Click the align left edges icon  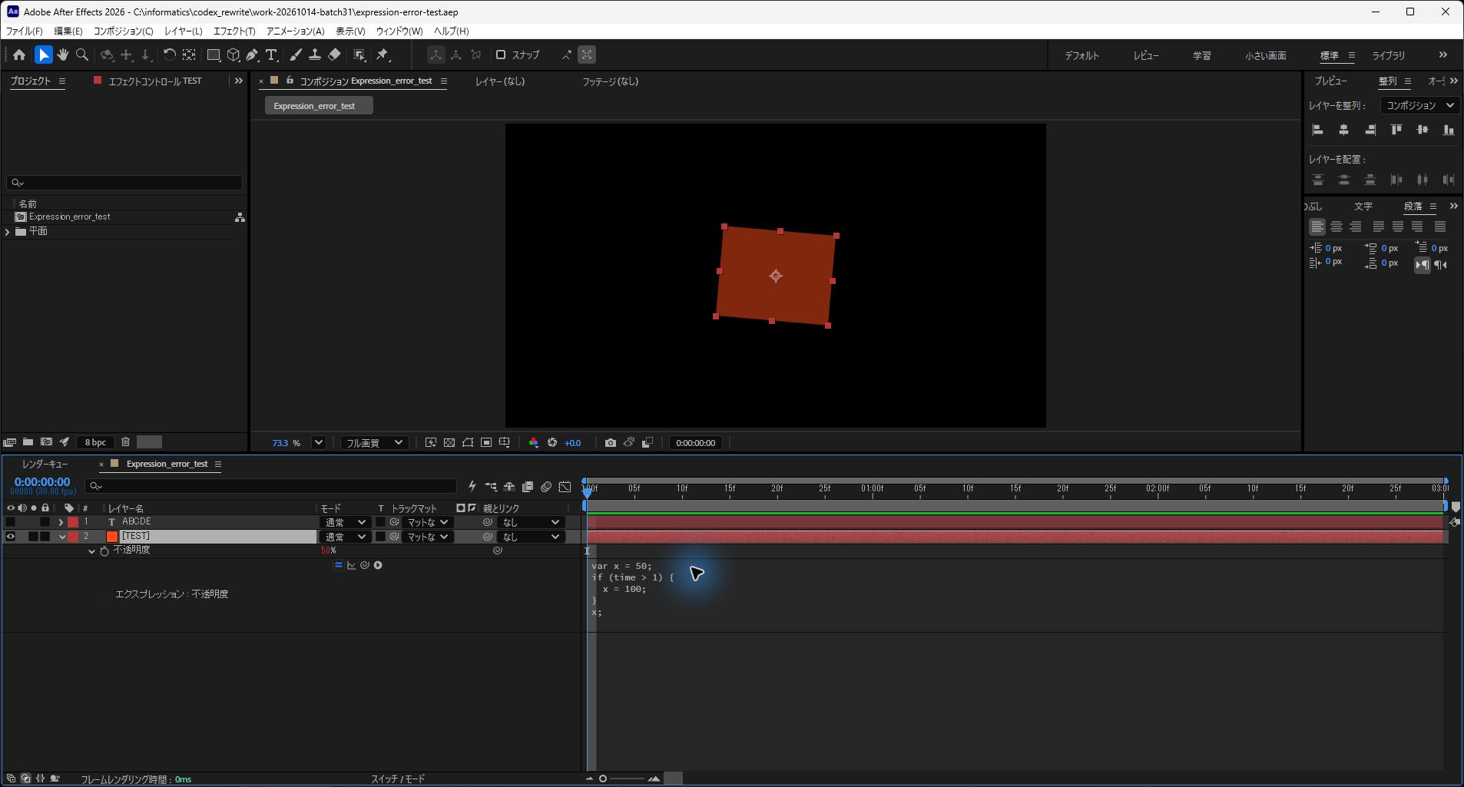pyautogui.click(x=1318, y=130)
